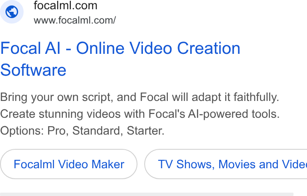Select the TV Shows, Movies and Video chip

(226, 164)
